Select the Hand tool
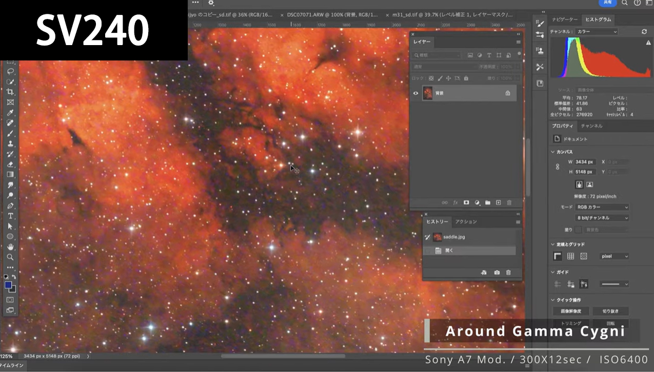This screenshot has height=372, width=654. point(10,247)
